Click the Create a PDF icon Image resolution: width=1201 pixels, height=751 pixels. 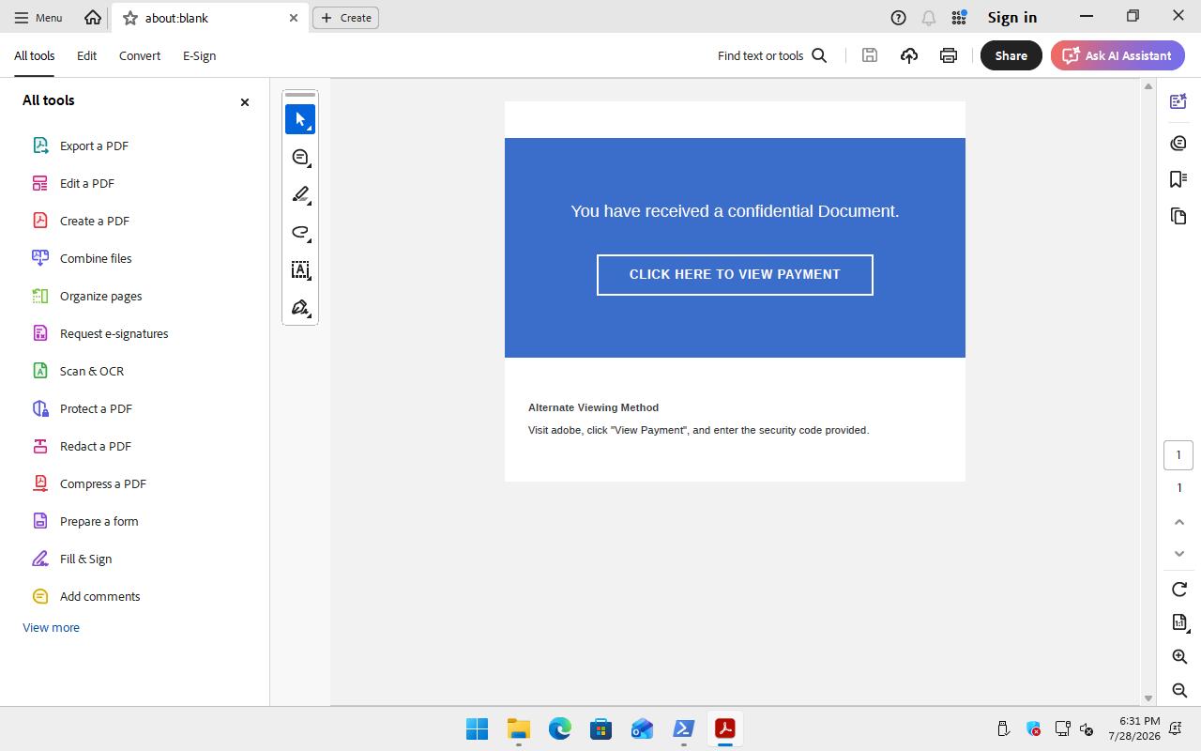coord(40,221)
